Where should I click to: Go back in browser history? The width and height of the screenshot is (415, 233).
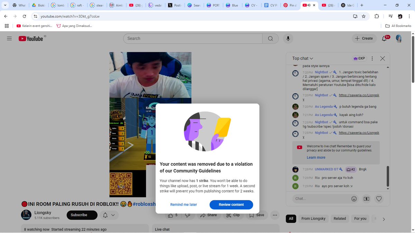point(6,16)
